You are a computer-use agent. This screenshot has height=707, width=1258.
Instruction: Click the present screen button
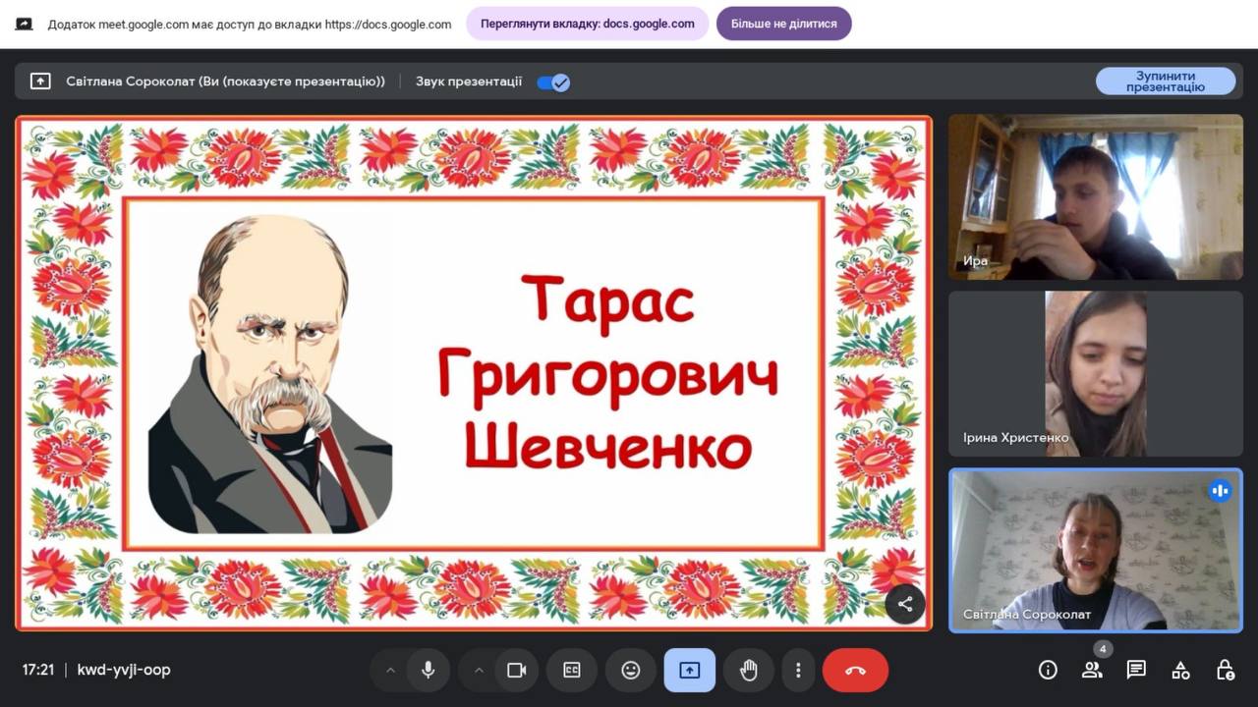point(690,670)
